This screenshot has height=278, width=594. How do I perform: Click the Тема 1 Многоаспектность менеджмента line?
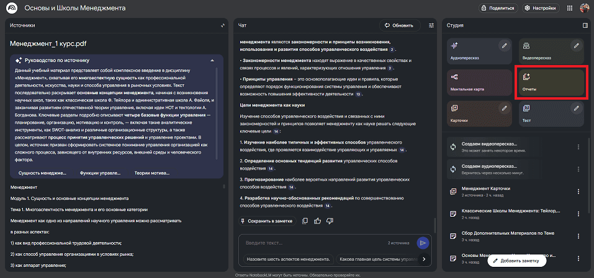(x=79, y=209)
